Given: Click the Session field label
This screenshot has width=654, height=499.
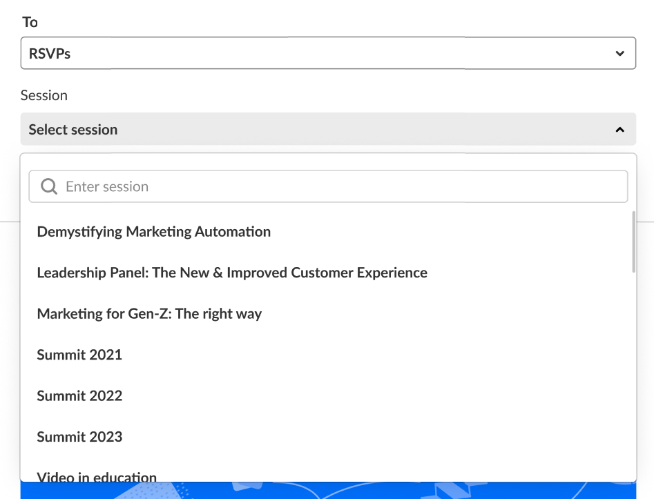Looking at the screenshot, I should click(x=44, y=95).
